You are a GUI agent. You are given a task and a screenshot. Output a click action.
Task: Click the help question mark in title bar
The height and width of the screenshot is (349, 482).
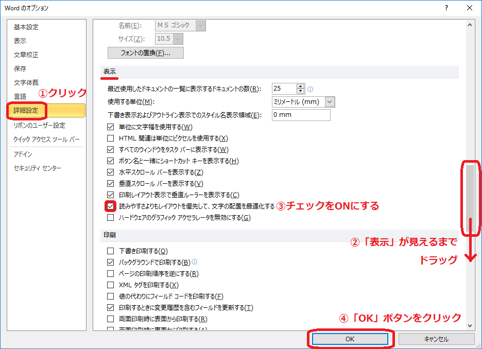(x=446, y=8)
